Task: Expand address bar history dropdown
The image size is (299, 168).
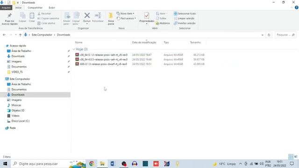Action: pos(263,35)
